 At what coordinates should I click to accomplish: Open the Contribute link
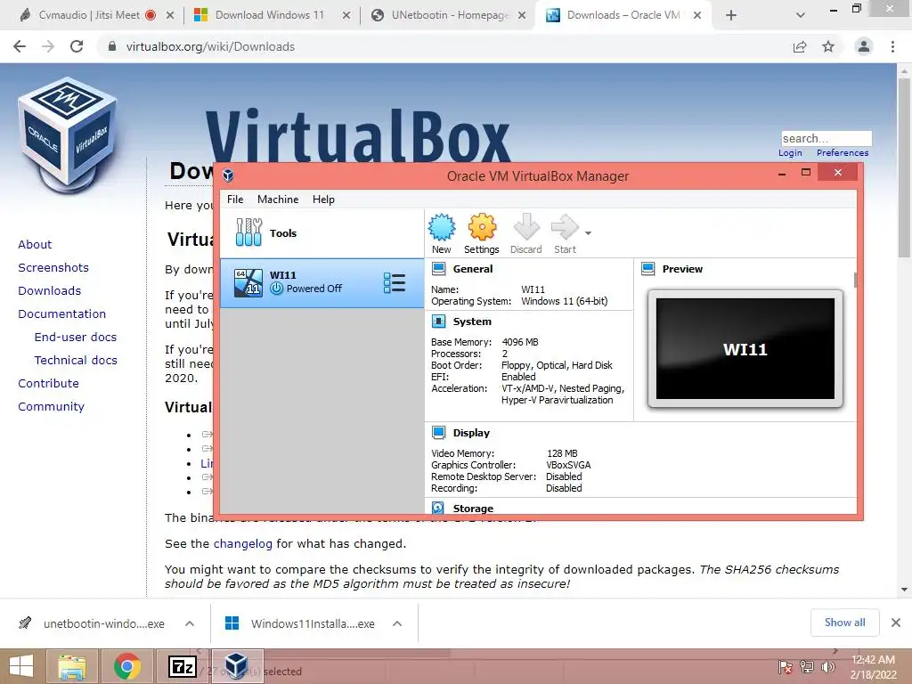[48, 384]
